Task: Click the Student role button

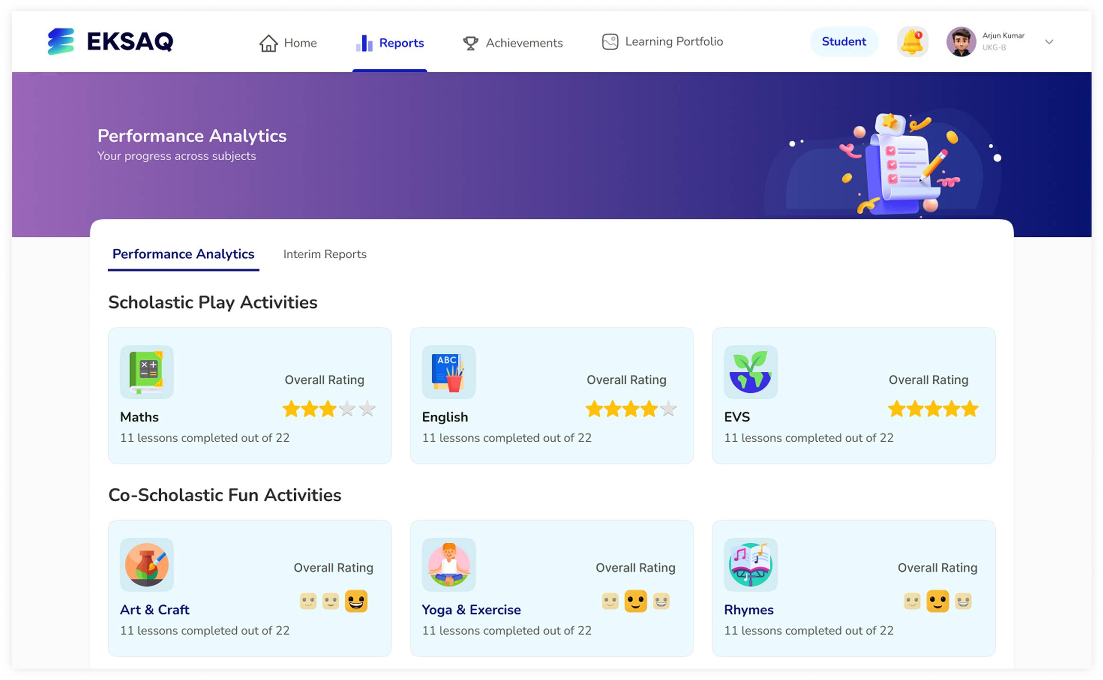Action: tap(844, 42)
